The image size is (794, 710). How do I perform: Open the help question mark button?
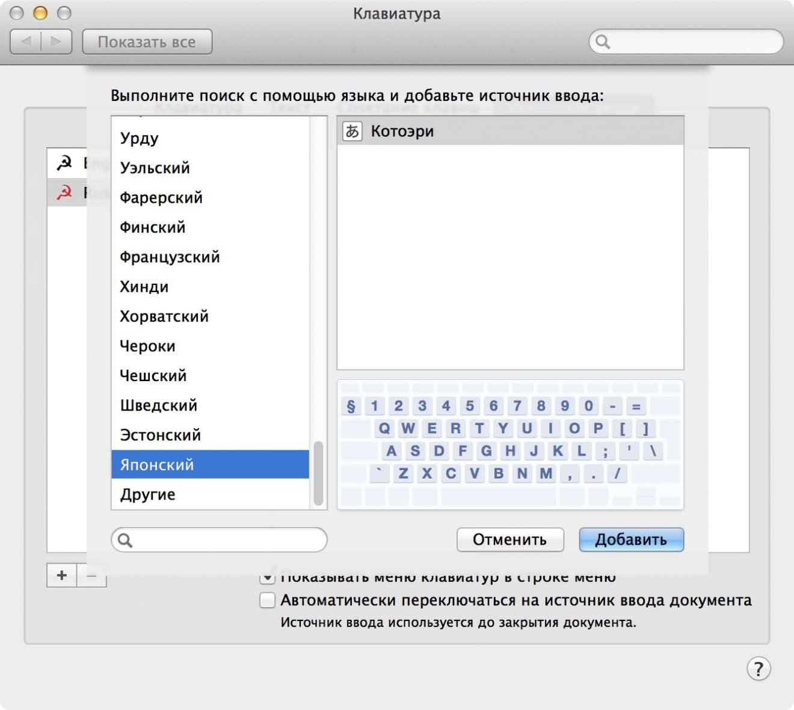(x=759, y=669)
